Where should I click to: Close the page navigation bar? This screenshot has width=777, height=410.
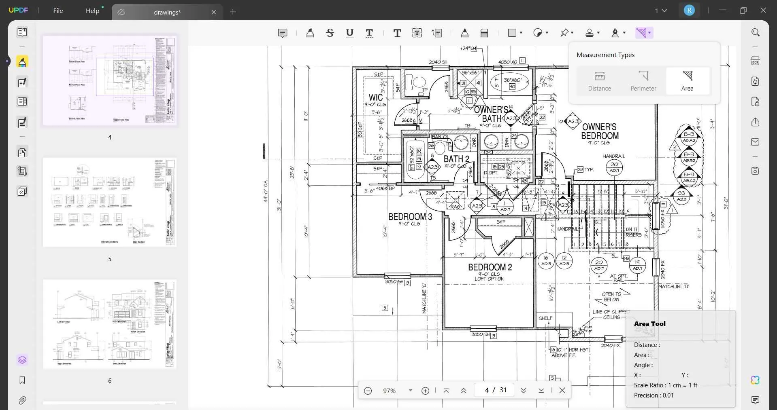[x=562, y=391]
